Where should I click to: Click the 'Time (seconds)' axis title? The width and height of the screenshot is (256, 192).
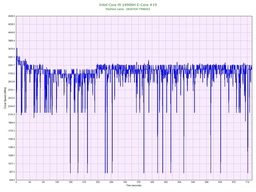coord(134,186)
